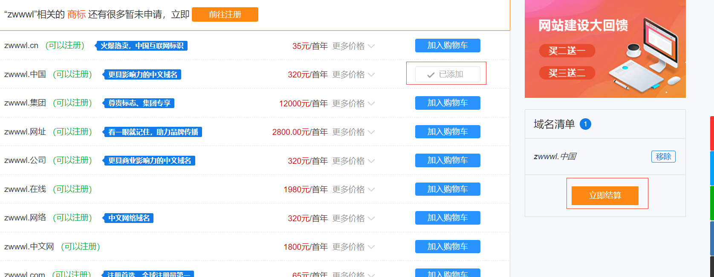Click the red side floating tab
This screenshot has width=714, height=277.
tap(712, 133)
